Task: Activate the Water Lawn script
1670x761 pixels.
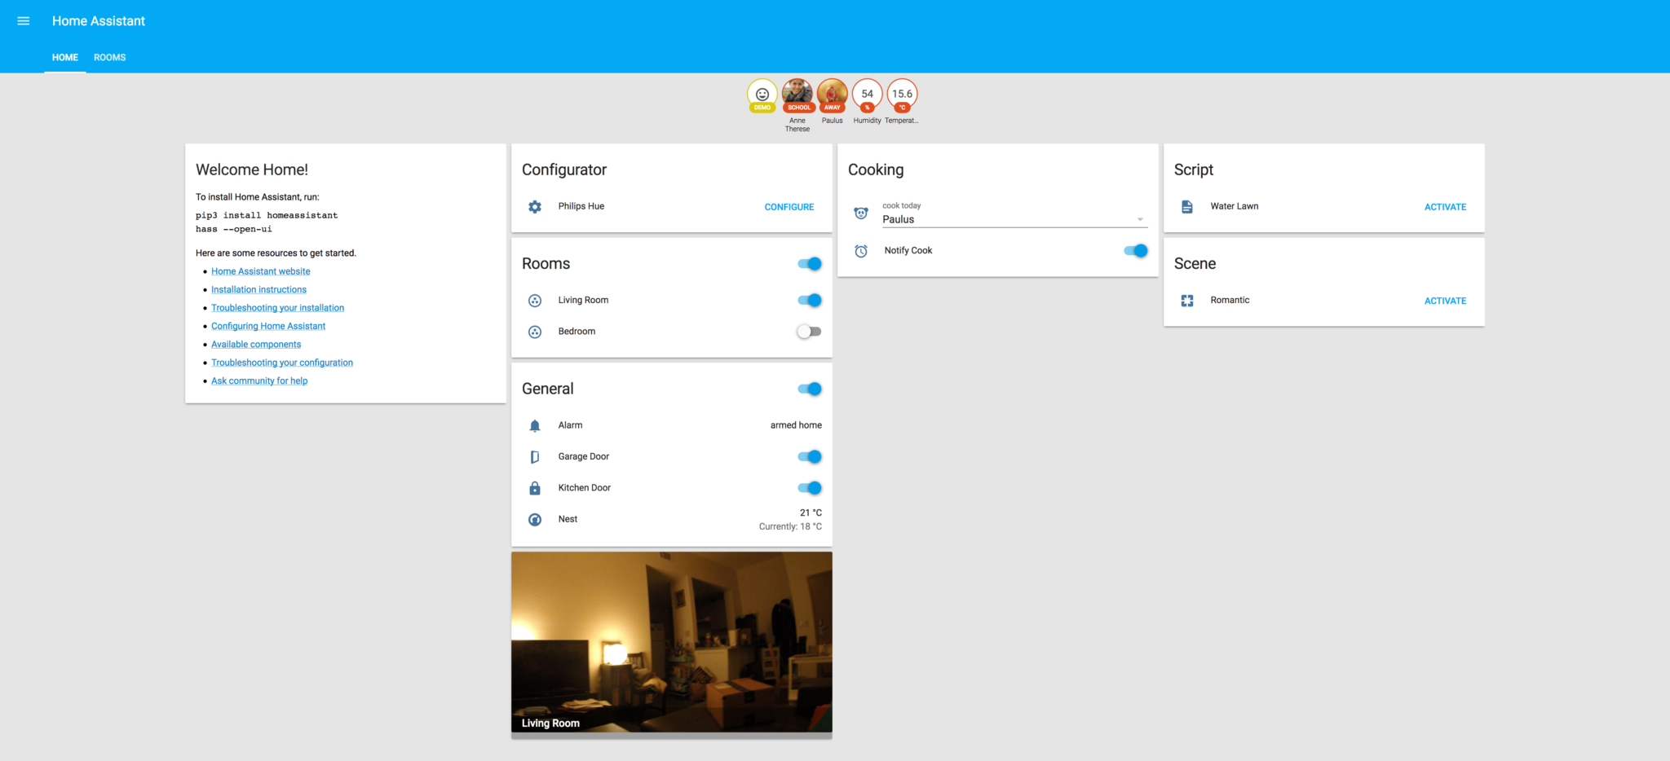Action: click(1445, 206)
